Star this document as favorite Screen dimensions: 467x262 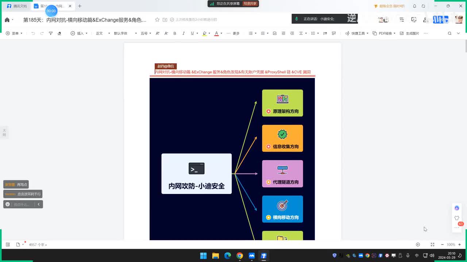point(157,20)
